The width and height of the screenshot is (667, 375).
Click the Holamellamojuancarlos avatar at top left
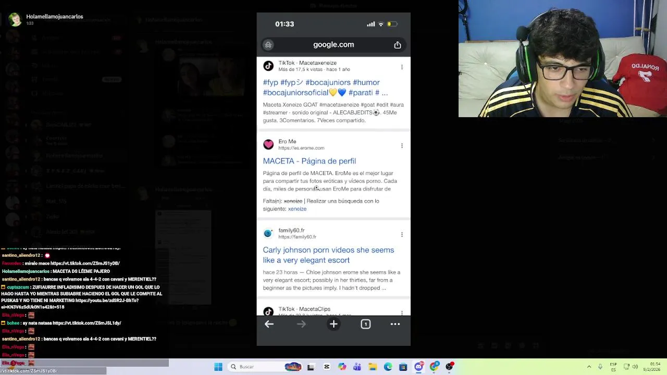[15, 19]
